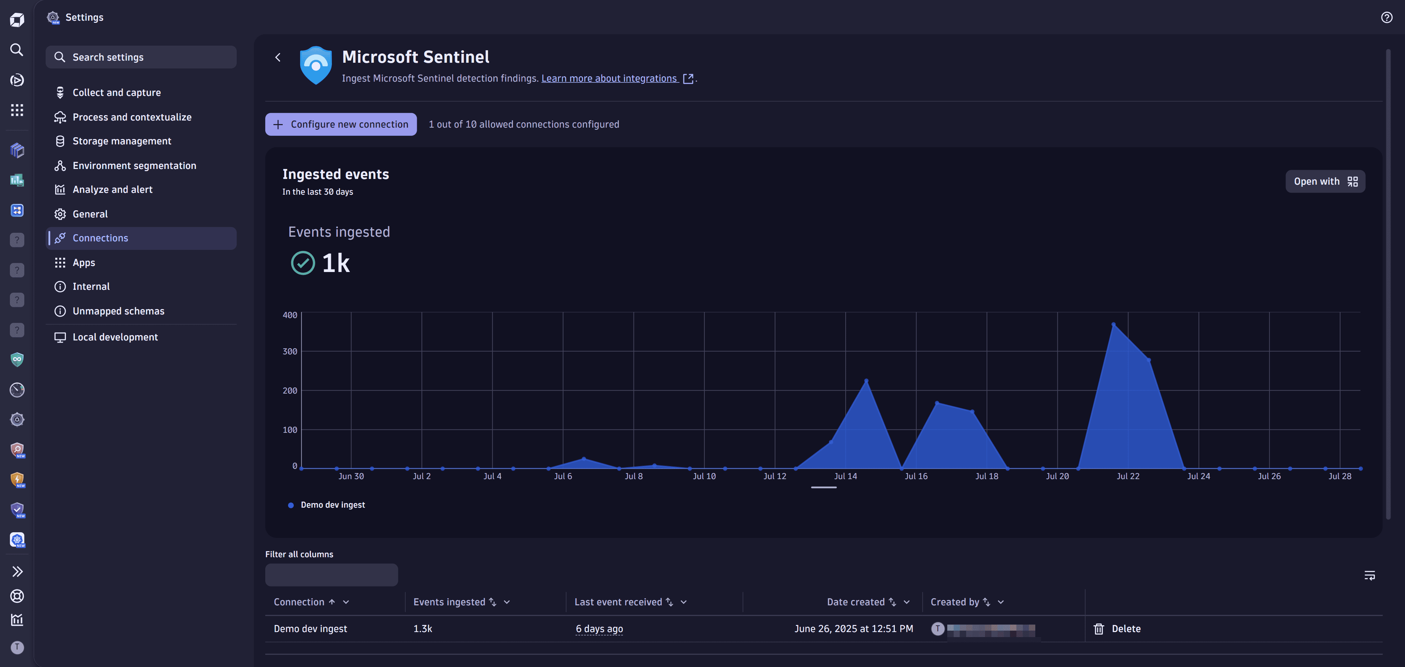The image size is (1405, 667).
Task: Open the bar chart icon in rail
Action: pos(17,620)
